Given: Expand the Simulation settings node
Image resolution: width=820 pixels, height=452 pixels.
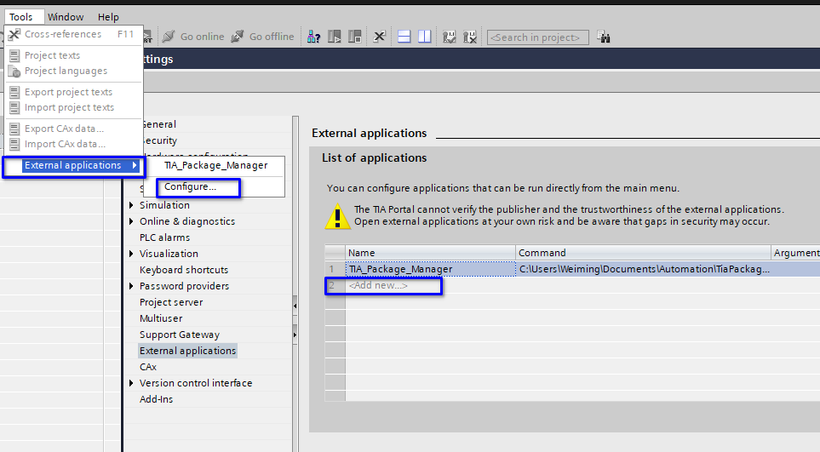Looking at the screenshot, I should [131, 205].
